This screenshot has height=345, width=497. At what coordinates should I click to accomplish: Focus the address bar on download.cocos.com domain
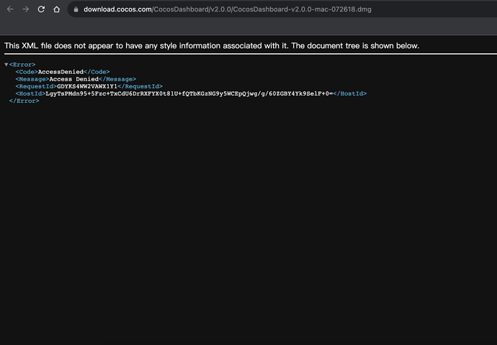click(x=117, y=9)
